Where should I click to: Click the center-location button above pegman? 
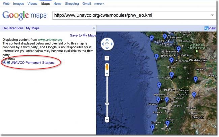pyautogui.click(x=107, y=58)
